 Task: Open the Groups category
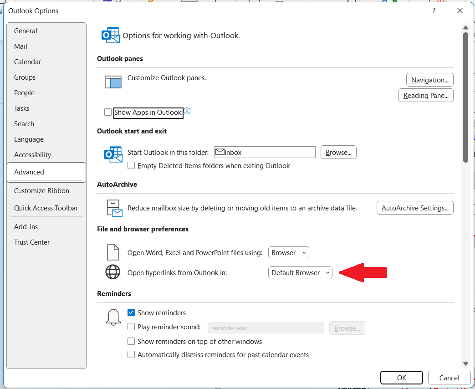pos(46,77)
